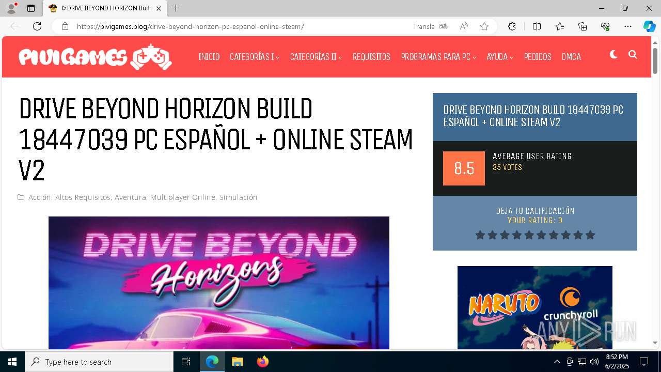Open tab actions menu icon
The width and height of the screenshot is (661, 372).
coord(31,8)
